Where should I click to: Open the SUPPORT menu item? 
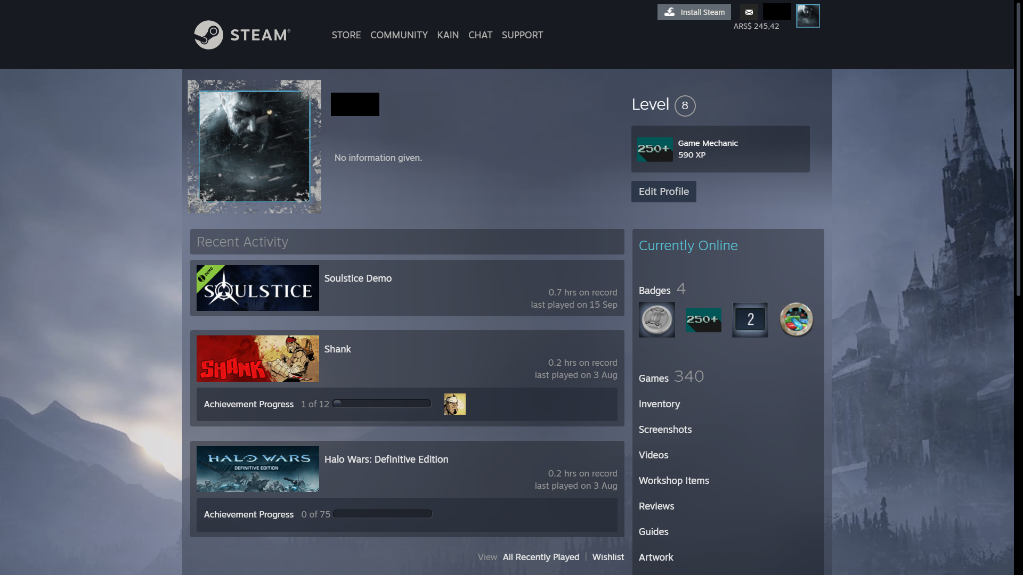pos(522,35)
